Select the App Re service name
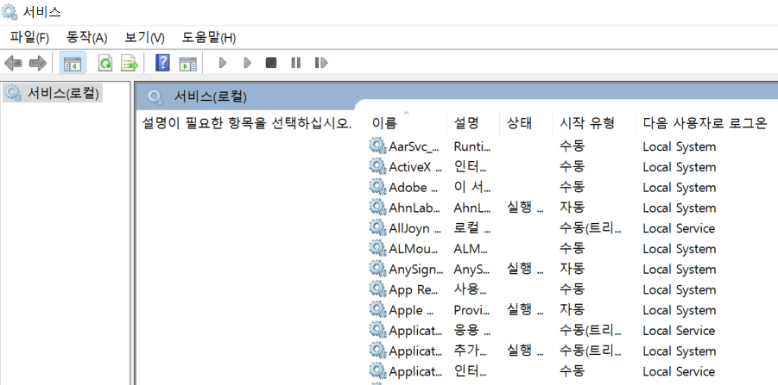Image resolution: width=778 pixels, height=385 pixels. click(x=414, y=290)
